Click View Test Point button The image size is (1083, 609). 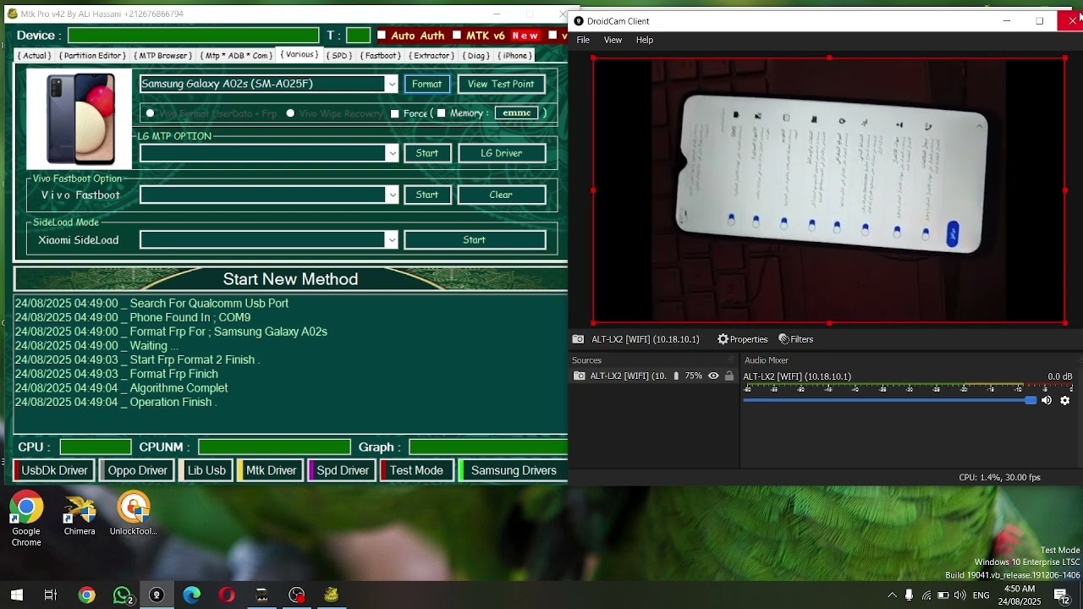point(501,84)
